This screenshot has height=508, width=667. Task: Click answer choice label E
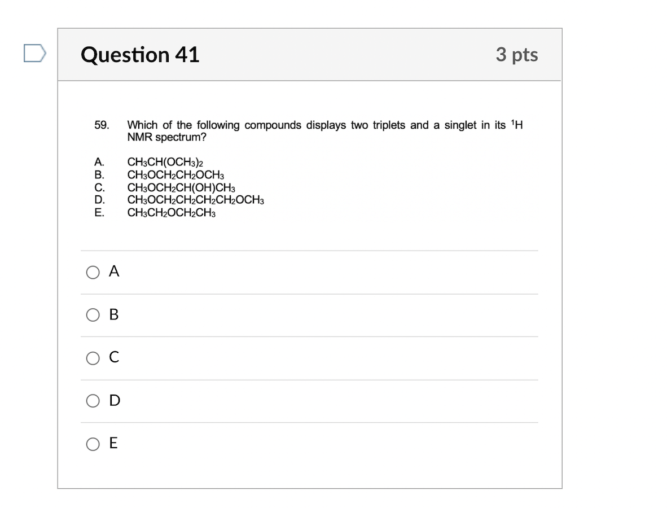(x=114, y=444)
